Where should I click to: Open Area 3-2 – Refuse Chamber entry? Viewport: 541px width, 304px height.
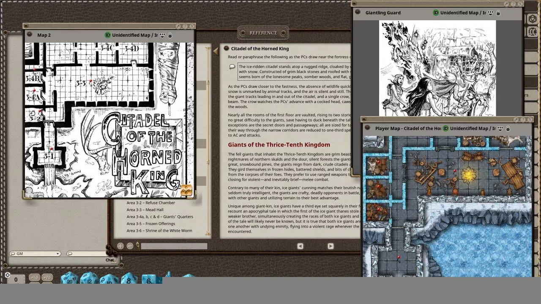coord(150,203)
